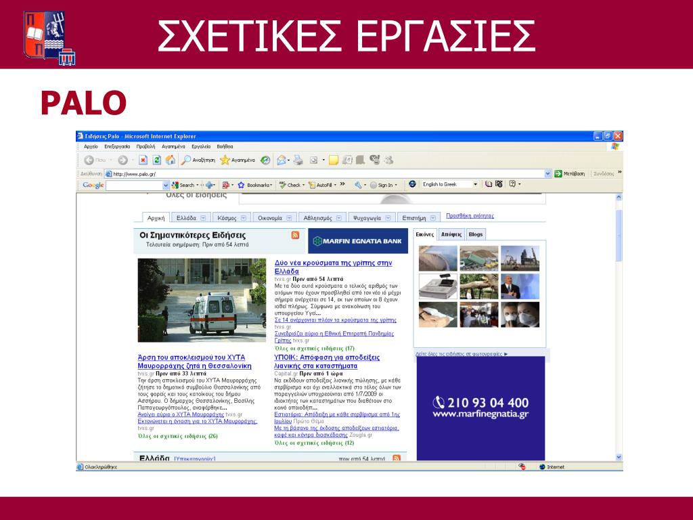The height and width of the screenshot is (520, 693).
Task: Open the Αγαπημένα menu in menu bar
Action: tap(173, 146)
